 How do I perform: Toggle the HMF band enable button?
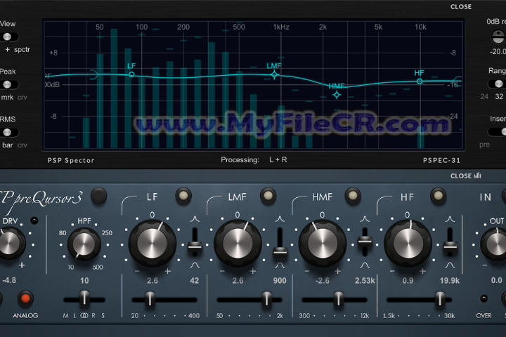point(353,196)
